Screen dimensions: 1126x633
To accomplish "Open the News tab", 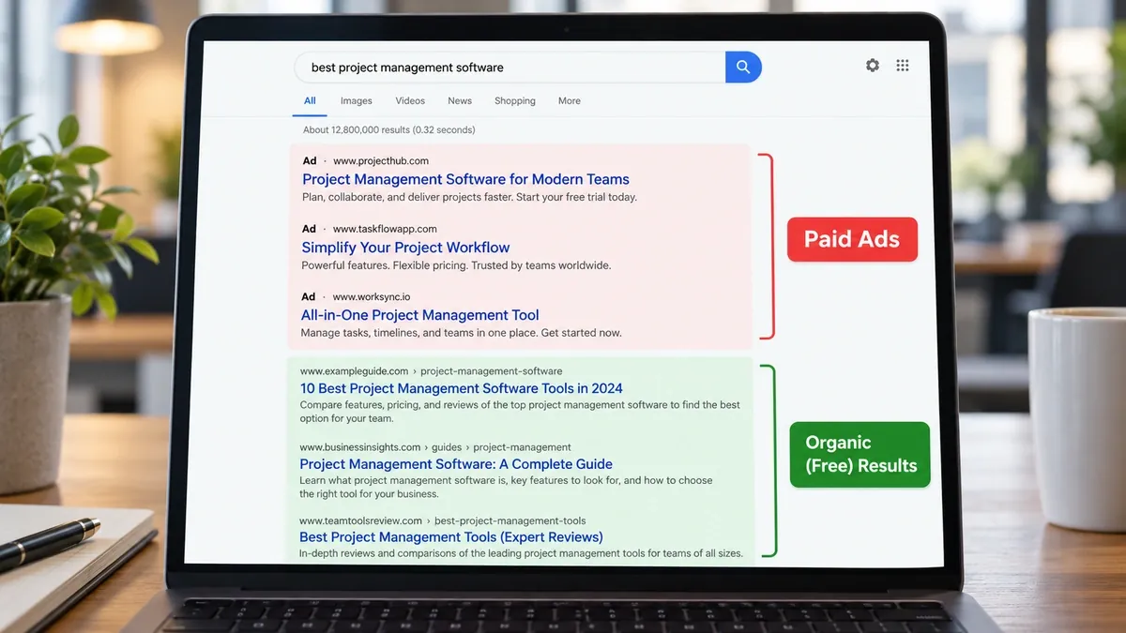I will pos(460,101).
